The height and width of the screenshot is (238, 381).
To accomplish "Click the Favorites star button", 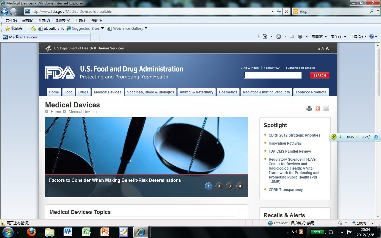I will (x=14, y=28).
